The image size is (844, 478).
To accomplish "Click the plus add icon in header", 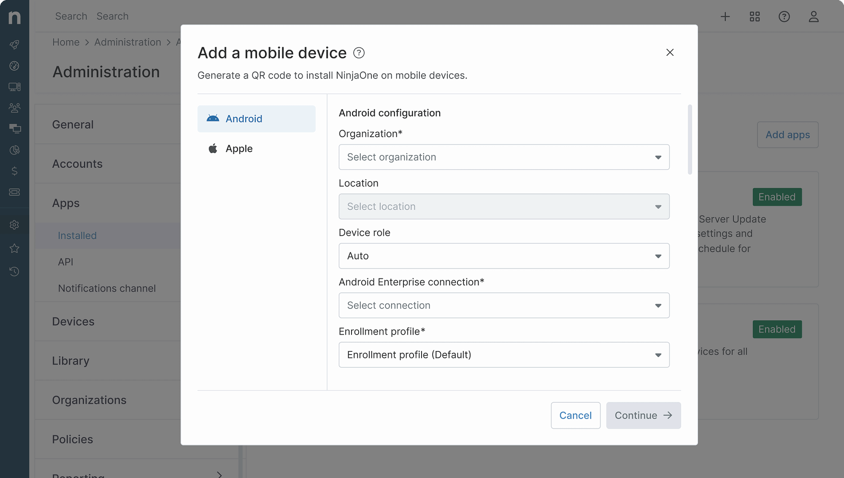I will pyautogui.click(x=725, y=17).
